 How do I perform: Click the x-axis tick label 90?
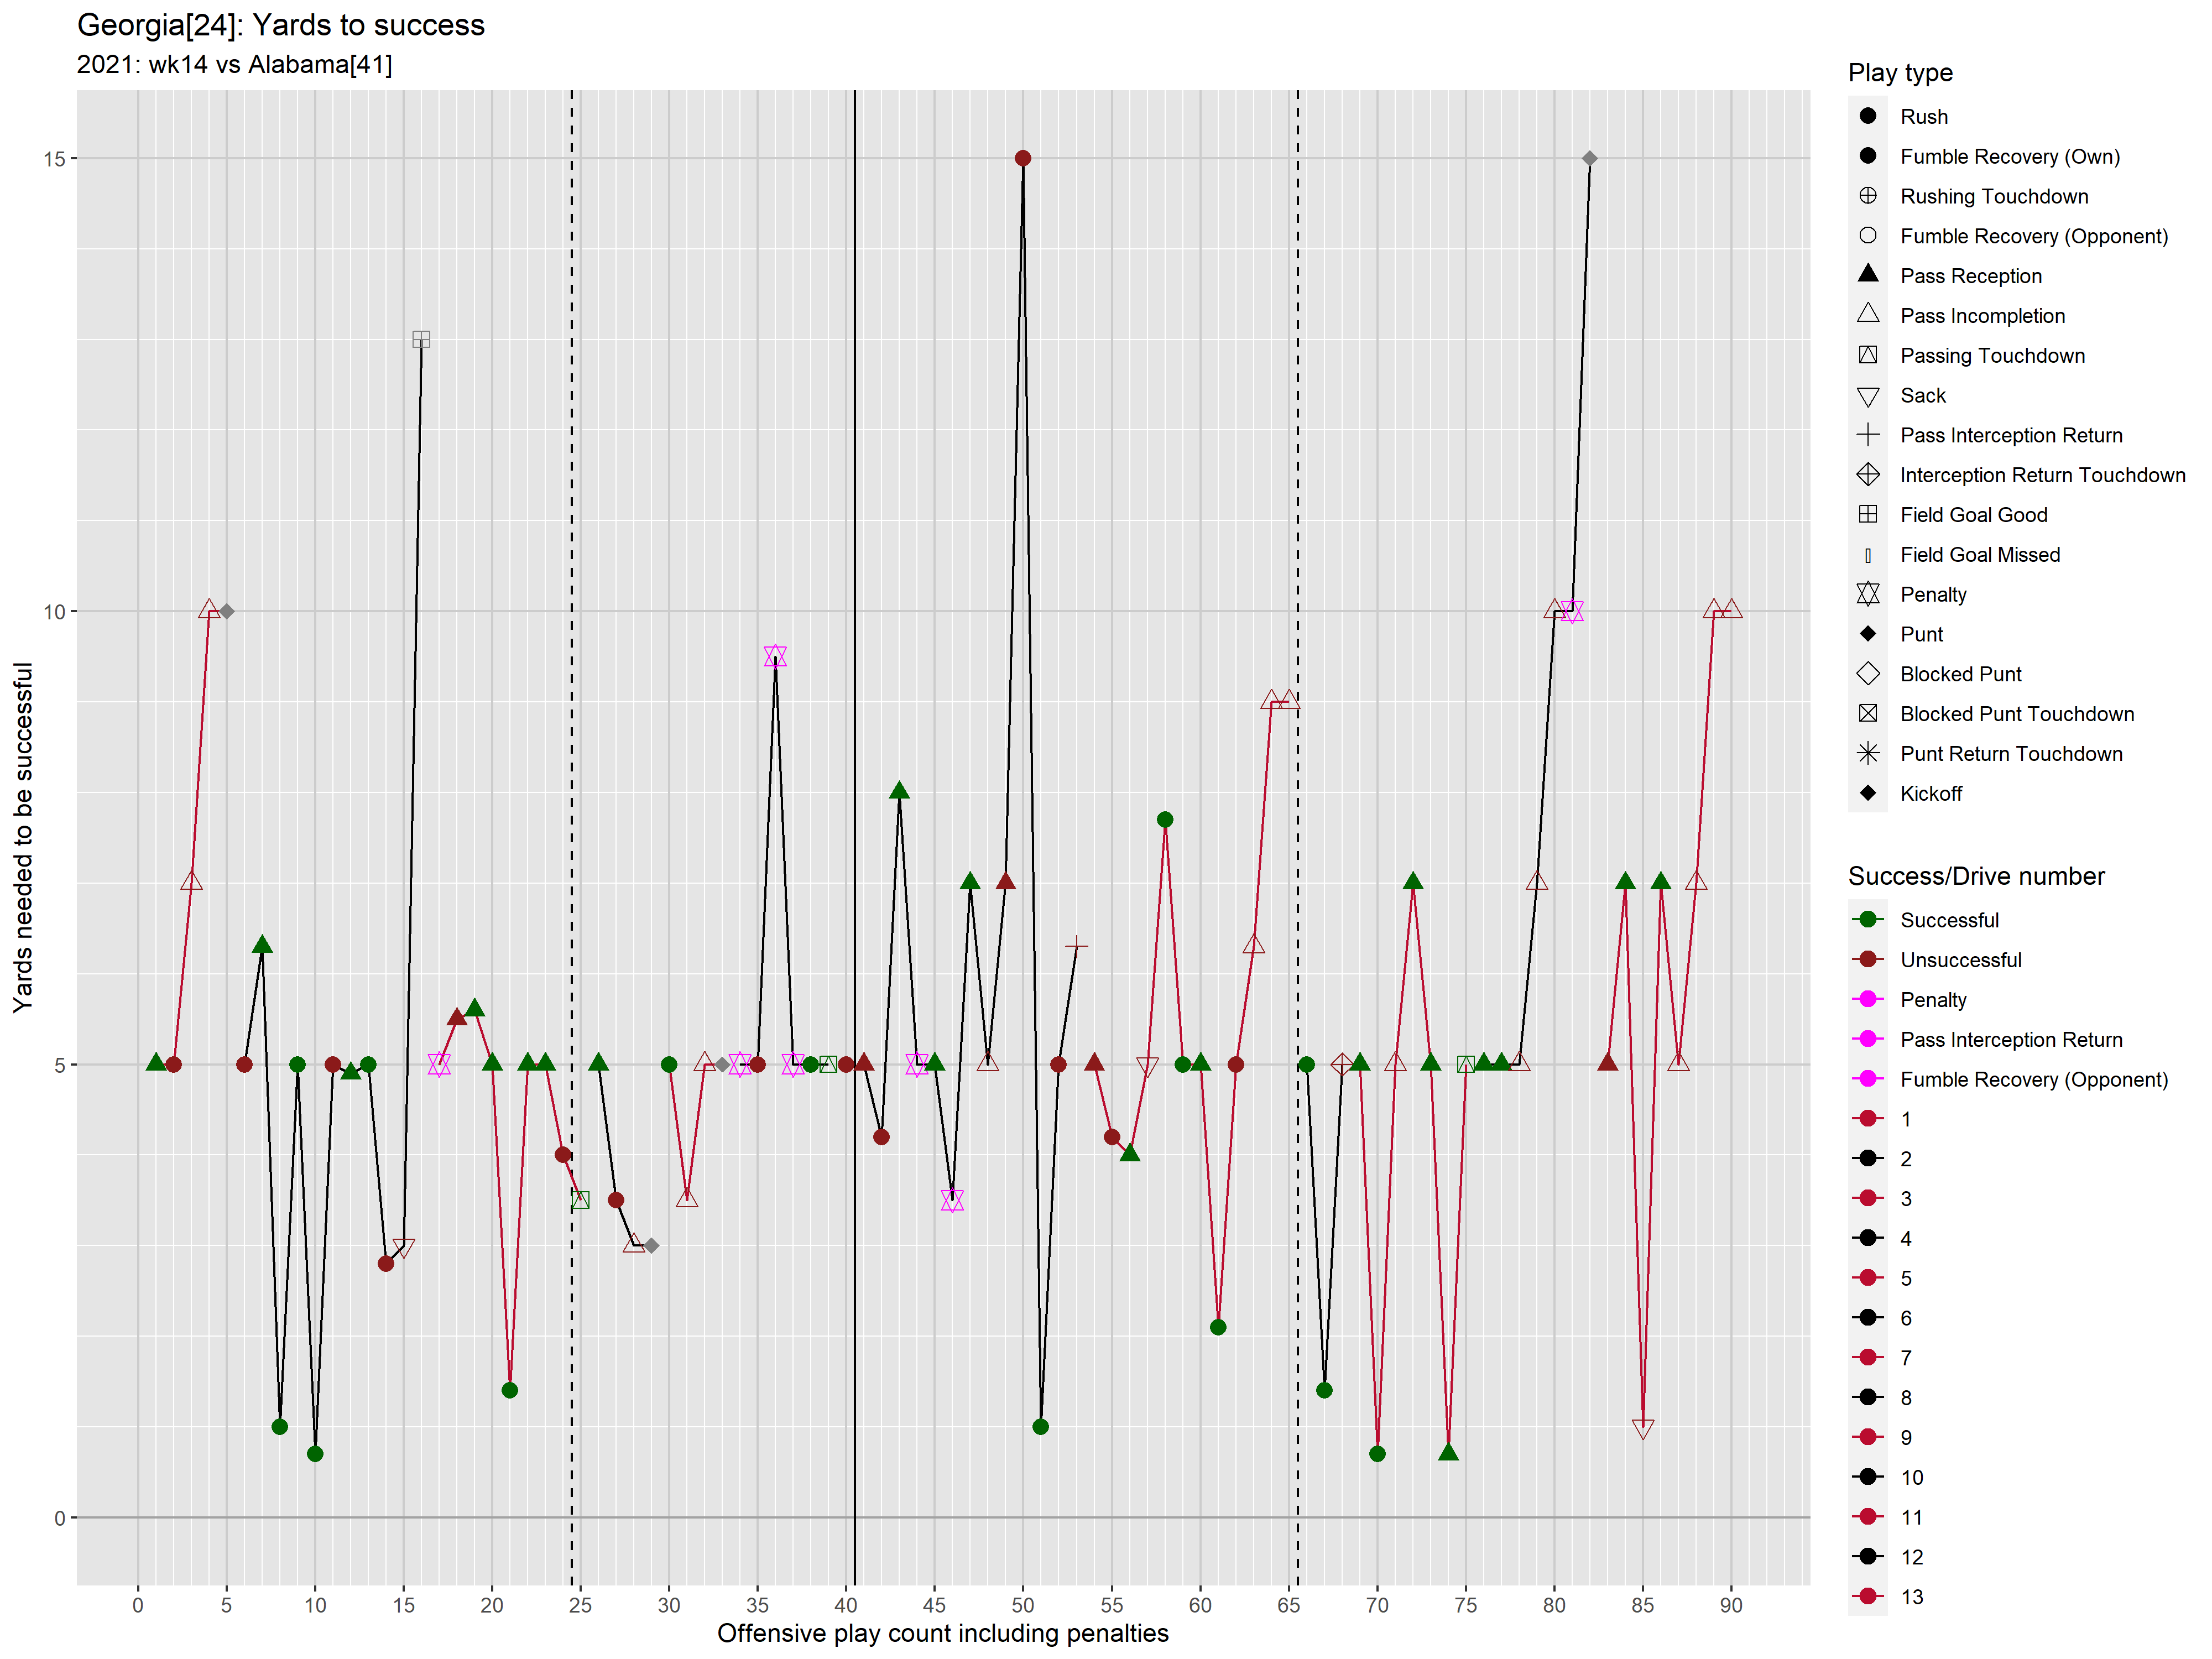[1731, 1605]
